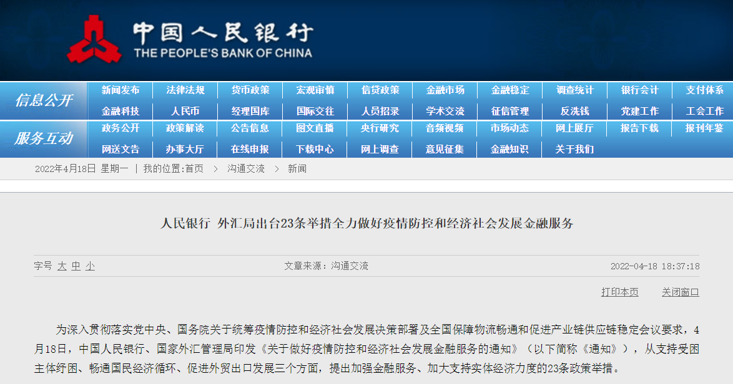This screenshot has width=733, height=384.
Task: Select 信贷政策 in the navigation
Action: pyautogui.click(x=380, y=90)
